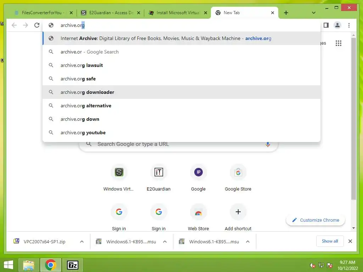Close the FilesConverterForYou tab

71,13
